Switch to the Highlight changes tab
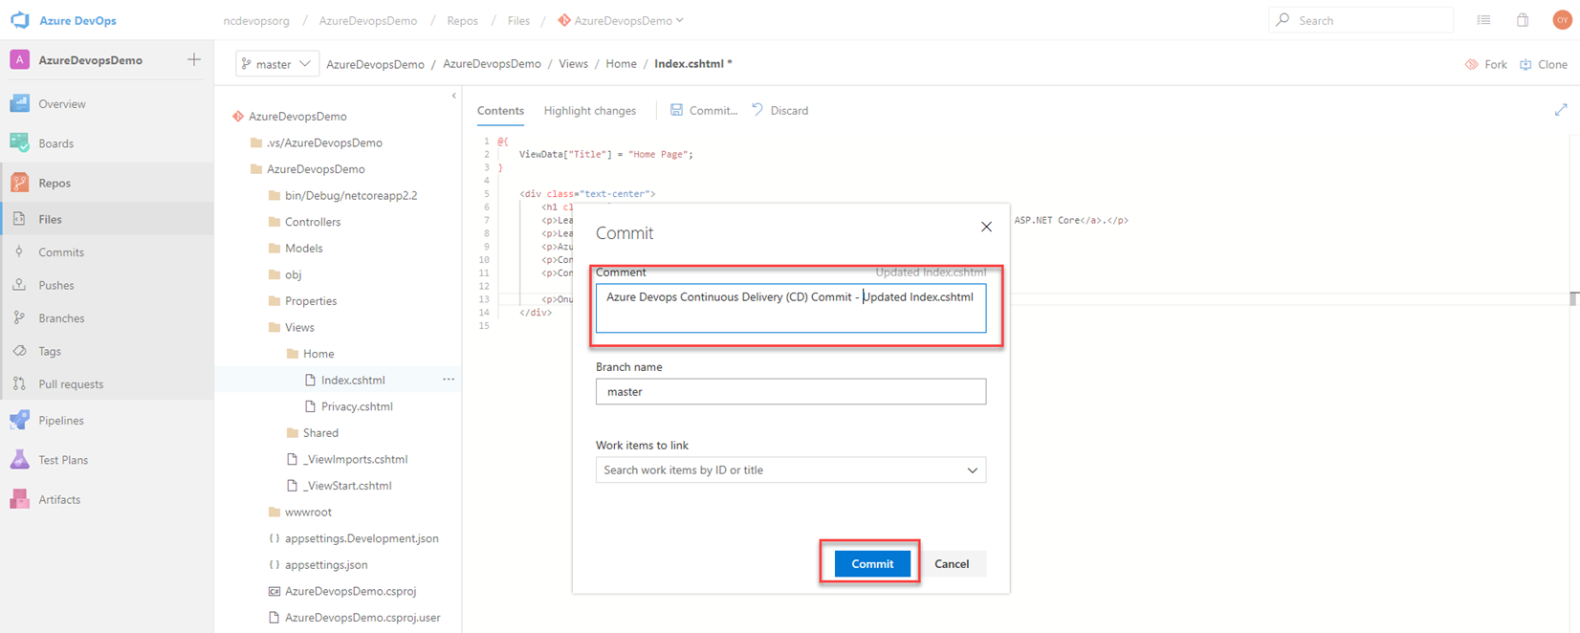This screenshot has width=1580, height=633. (x=590, y=111)
